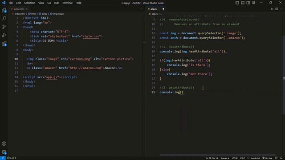Open the File menu
Viewport: 285px width, 160px height.
click(x=11, y=3)
